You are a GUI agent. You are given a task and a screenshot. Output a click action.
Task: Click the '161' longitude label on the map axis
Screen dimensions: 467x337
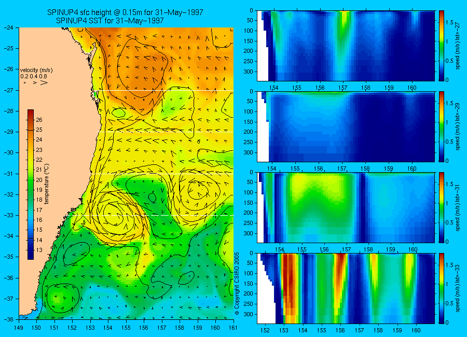coord(233,328)
